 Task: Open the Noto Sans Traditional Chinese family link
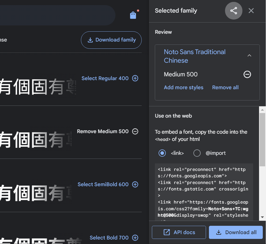194,56
